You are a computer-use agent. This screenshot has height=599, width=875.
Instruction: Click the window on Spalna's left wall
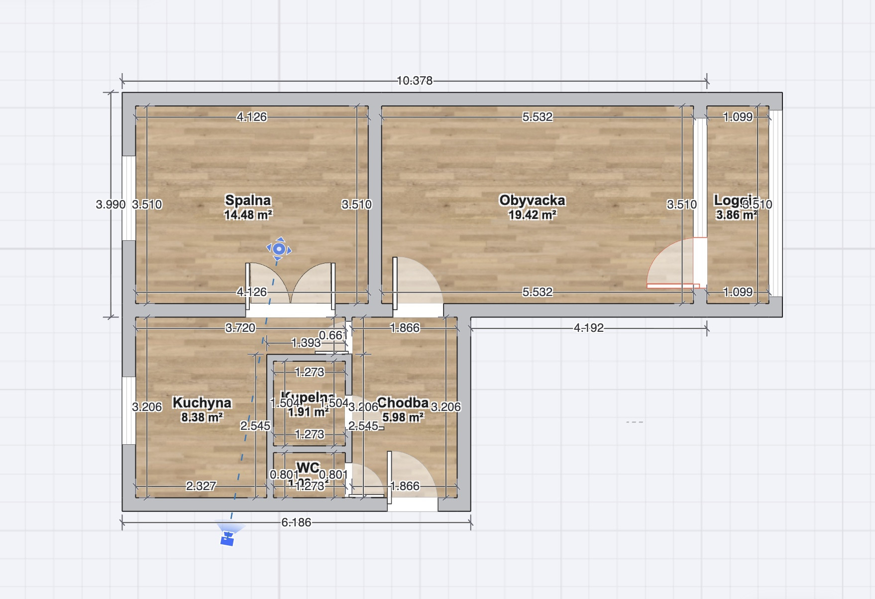tap(129, 198)
